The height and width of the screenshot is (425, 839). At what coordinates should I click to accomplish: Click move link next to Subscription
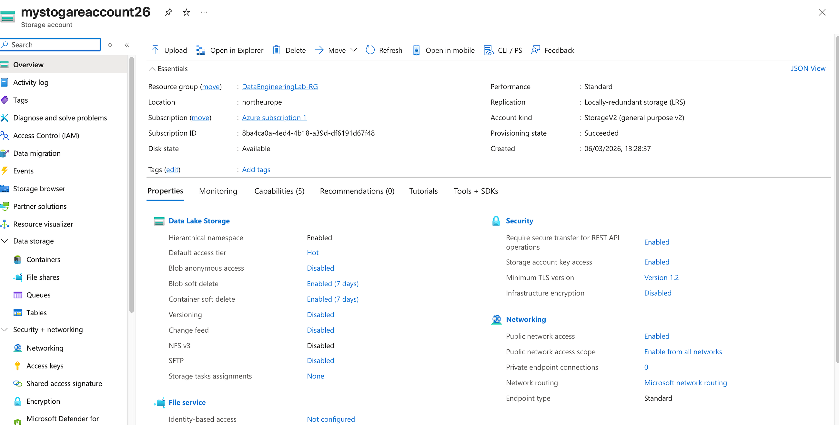(x=200, y=118)
